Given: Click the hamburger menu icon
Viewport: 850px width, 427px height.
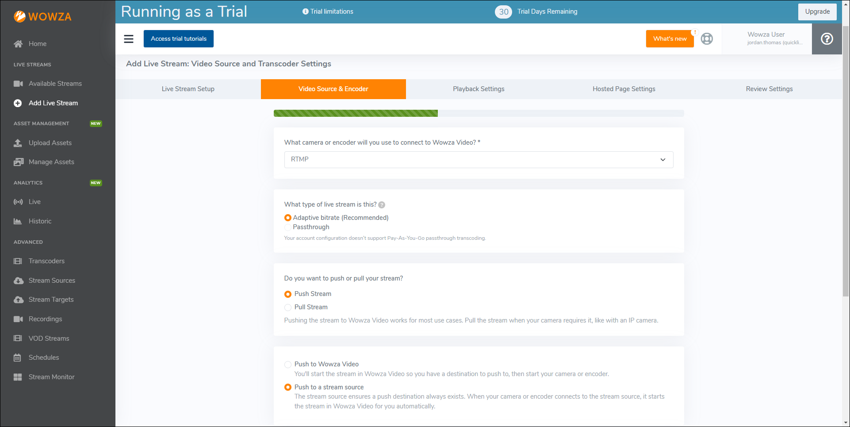Looking at the screenshot, I should pos(129,39).
